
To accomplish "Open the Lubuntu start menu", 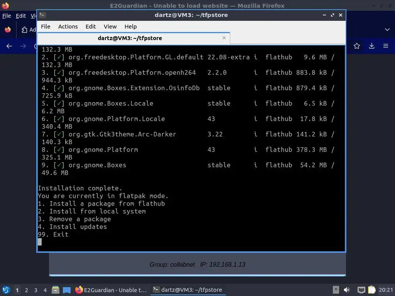I will point(6,290).
